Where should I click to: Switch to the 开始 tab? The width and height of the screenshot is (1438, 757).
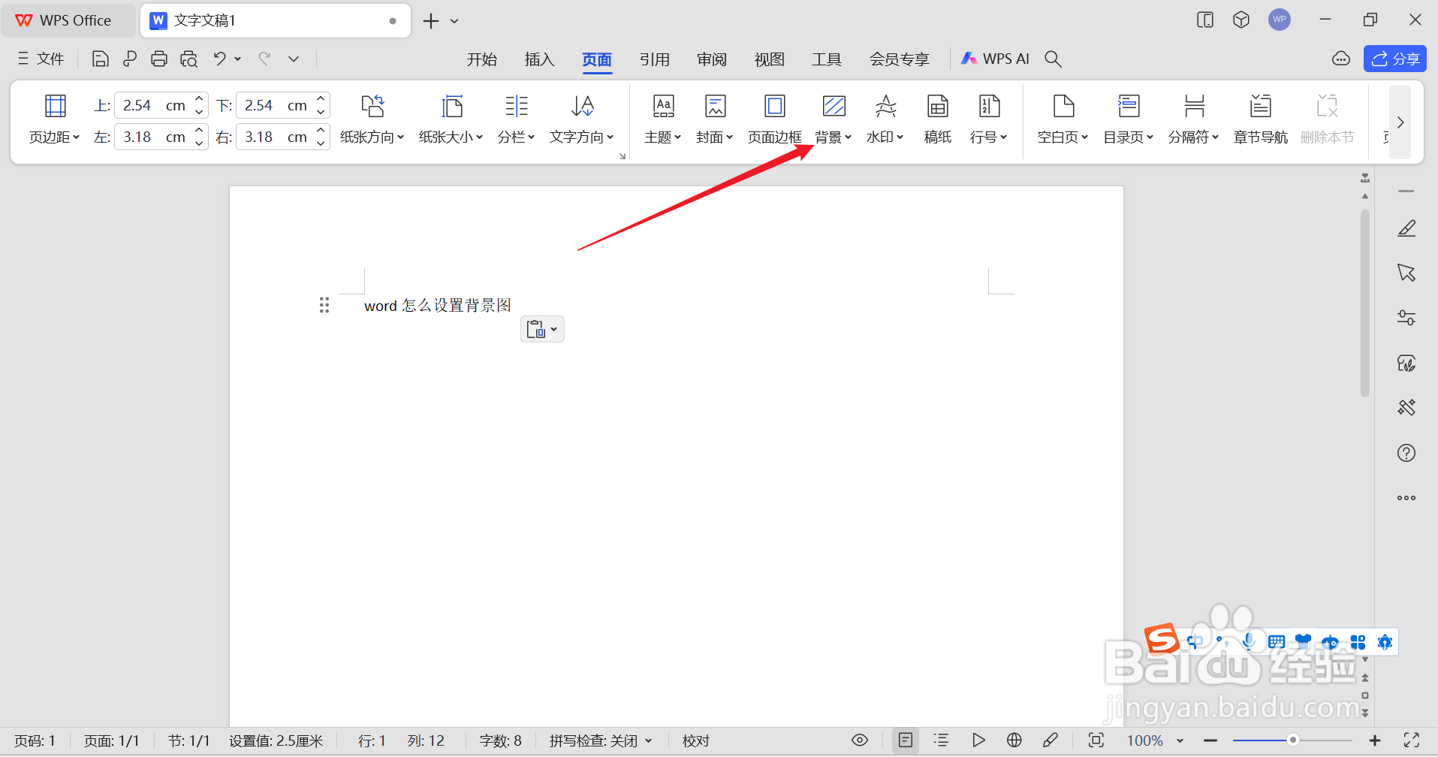click(x=482, y=59)
